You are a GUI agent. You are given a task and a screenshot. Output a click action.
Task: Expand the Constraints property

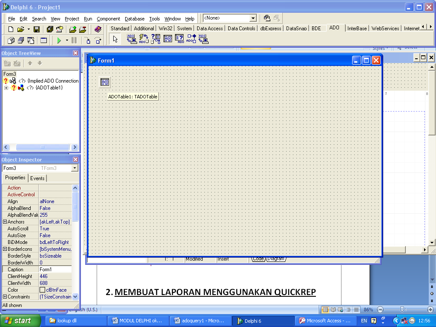coord(5,297)
